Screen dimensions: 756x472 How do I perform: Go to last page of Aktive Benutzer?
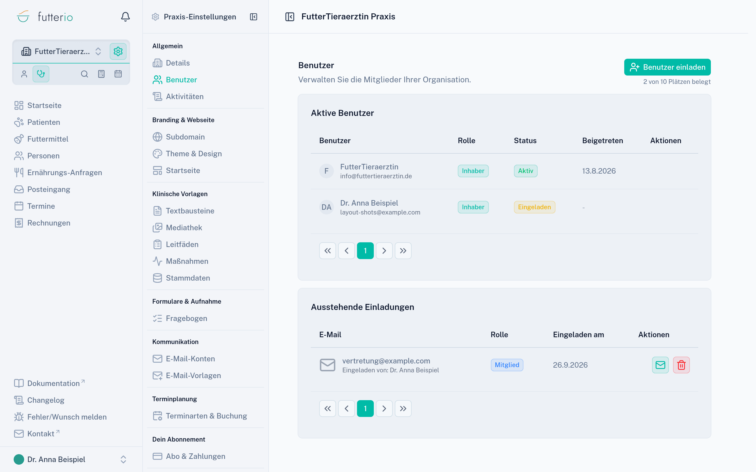tap(403, 250)
